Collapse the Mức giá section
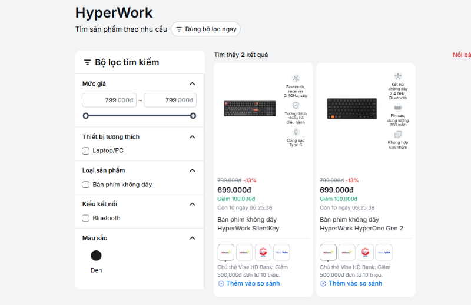This screenshot has height=305, width=471. pos(193,83)
